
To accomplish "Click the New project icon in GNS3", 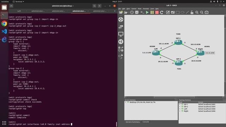I will [121, 12].
